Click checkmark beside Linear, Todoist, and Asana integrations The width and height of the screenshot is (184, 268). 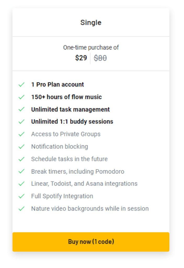click(21, 184)
